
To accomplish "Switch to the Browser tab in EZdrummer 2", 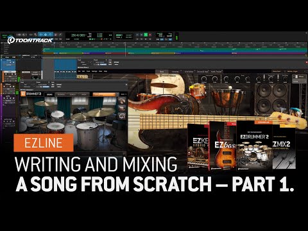I will coord(61,94).
